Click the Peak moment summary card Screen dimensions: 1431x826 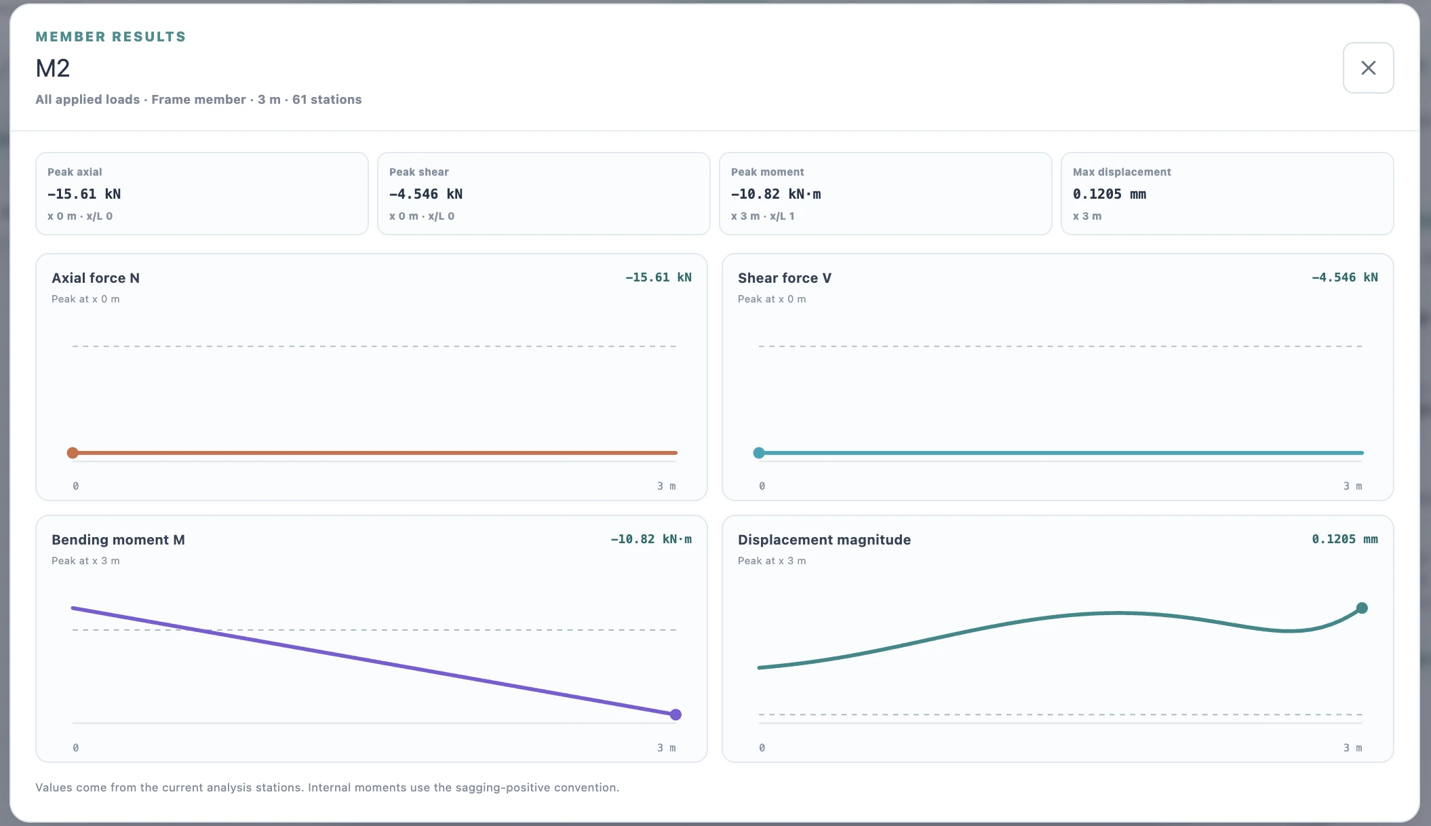[886, 193]
